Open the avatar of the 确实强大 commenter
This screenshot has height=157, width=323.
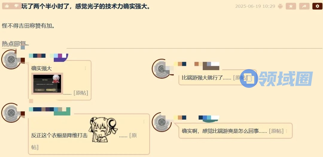(11, 60)
